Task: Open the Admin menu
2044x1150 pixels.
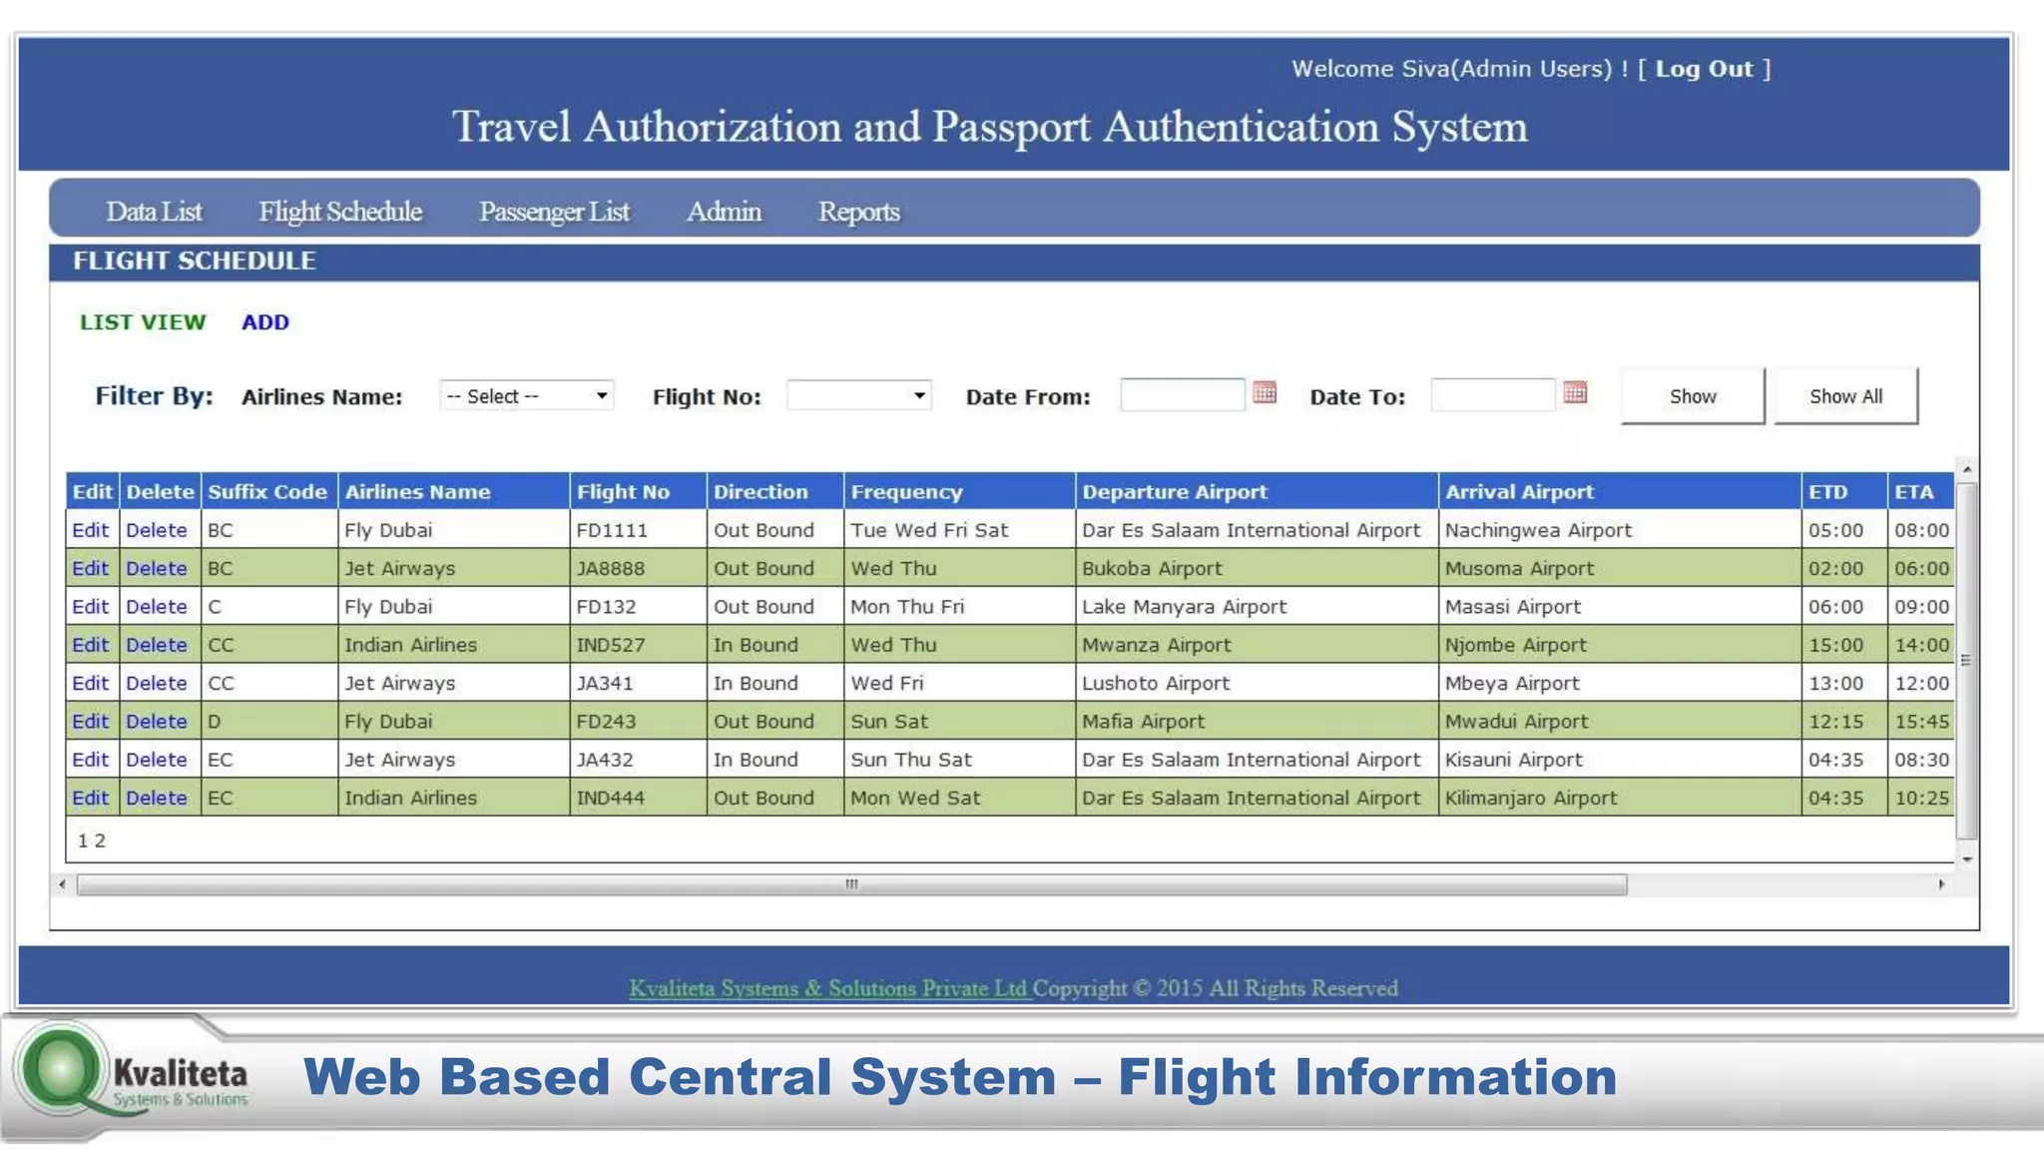Action: click(724, 212)
